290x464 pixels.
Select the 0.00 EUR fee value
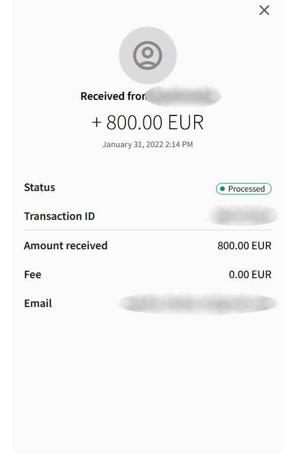click(250, 275)
